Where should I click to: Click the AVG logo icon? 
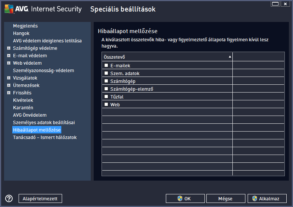9,9
